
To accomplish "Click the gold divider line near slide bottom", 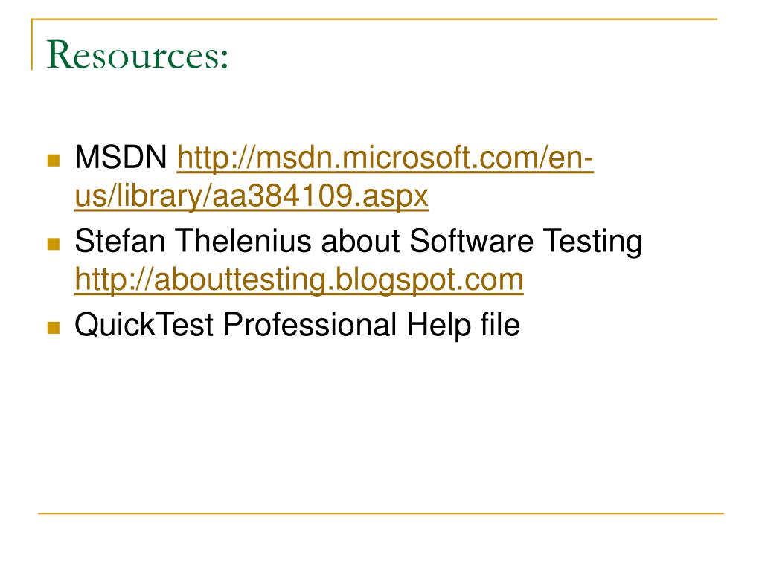I will (x=381, y=513).
